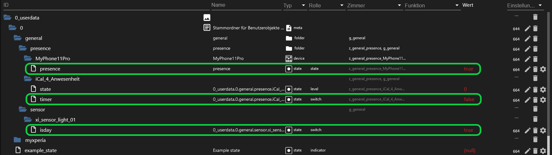Click the 0_userdata image icon

pos(207,18)
